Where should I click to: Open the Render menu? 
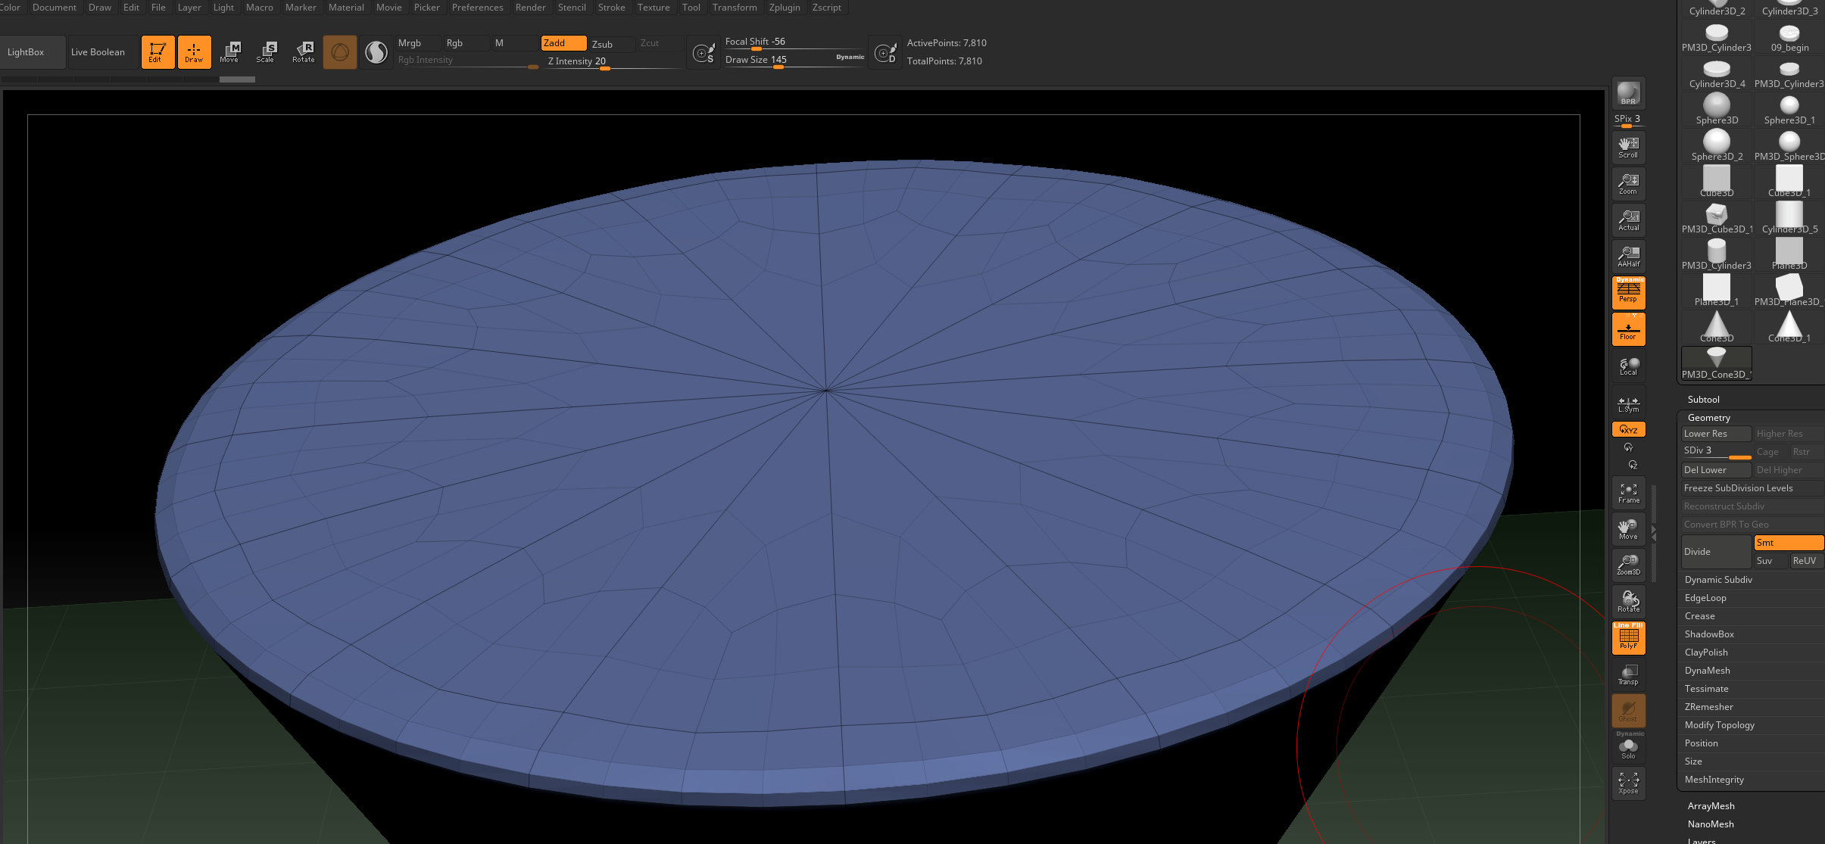tap(530, 8)
